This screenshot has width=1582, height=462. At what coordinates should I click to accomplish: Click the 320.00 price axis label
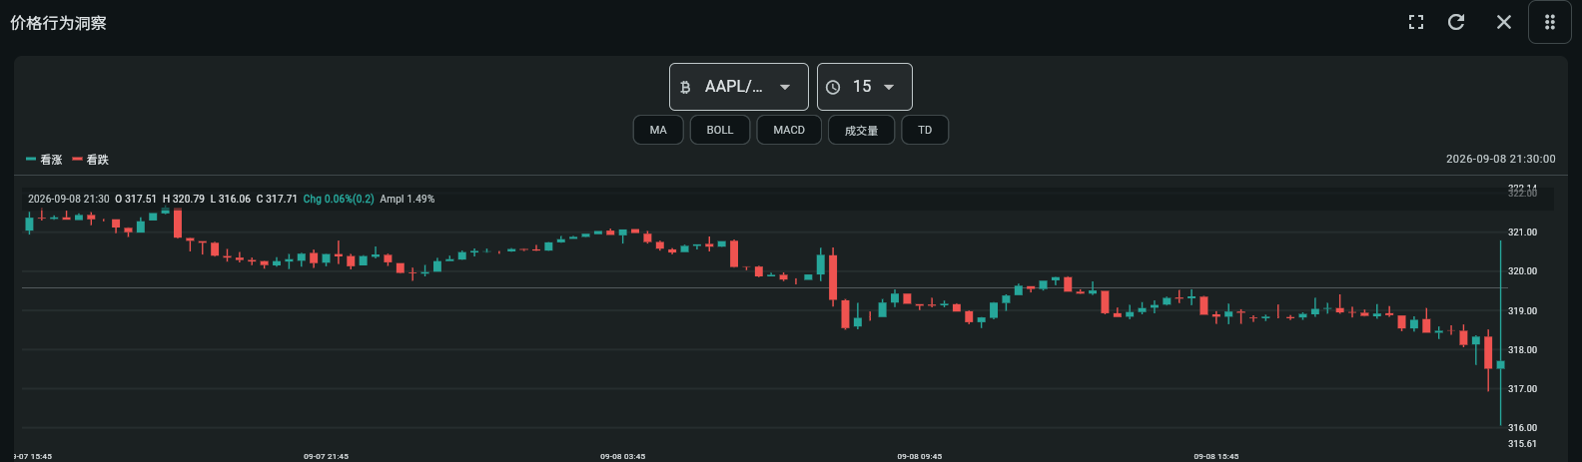(1522, 271)
